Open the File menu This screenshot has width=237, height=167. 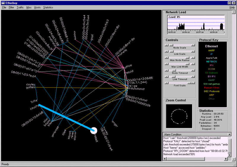(4, 7)
